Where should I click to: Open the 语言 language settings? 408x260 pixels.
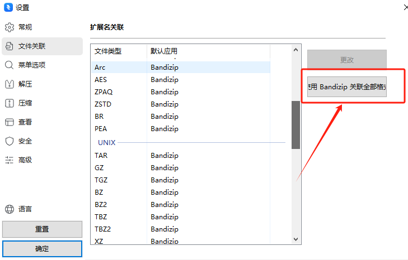click(42, 209)
